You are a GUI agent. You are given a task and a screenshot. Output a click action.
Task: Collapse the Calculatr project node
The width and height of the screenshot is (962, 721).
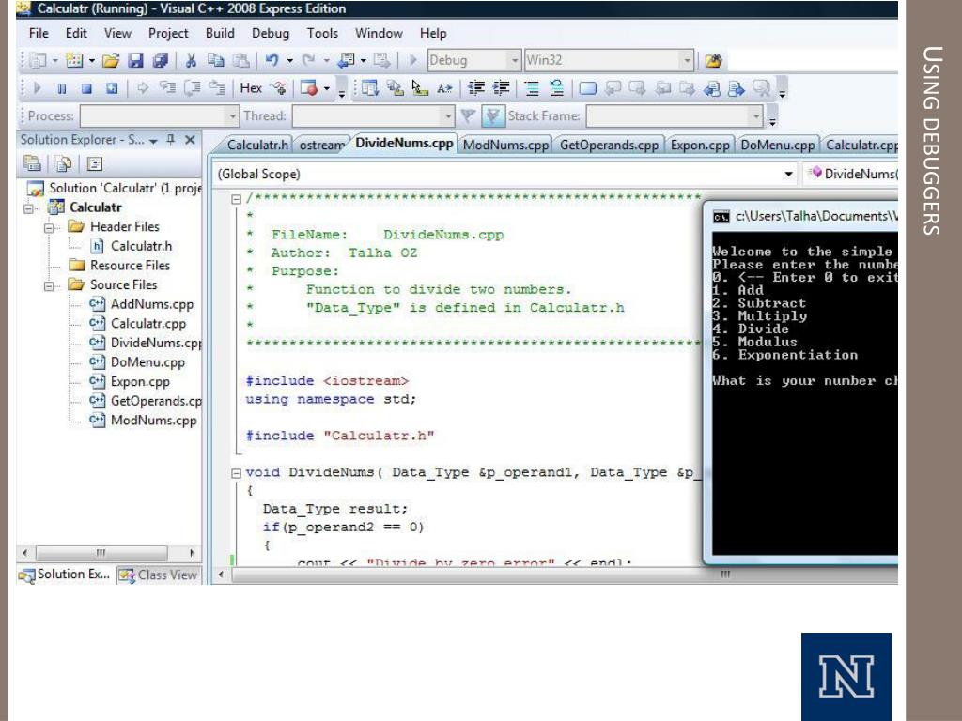(x=29, y=208)
